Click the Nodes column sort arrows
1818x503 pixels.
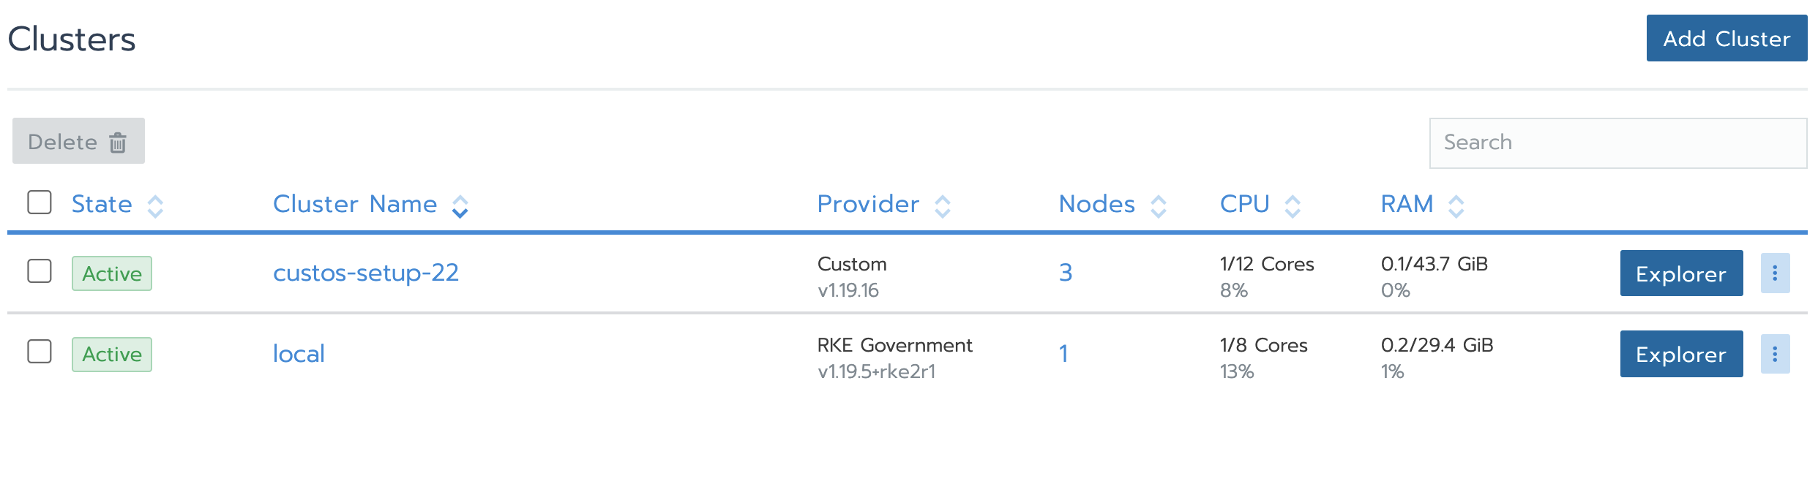click(x=1159, y=206)
